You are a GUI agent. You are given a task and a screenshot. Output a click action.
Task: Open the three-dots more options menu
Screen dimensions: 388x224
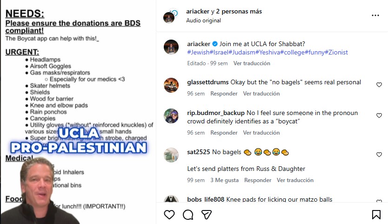375,15
